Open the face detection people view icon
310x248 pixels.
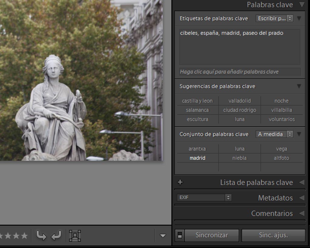[75, 236]
